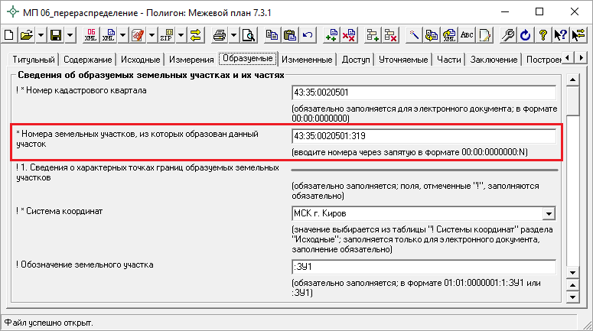This screenshot has width=593, height=331.
Task: Create a new document with blank page icon
Action: 9,35
